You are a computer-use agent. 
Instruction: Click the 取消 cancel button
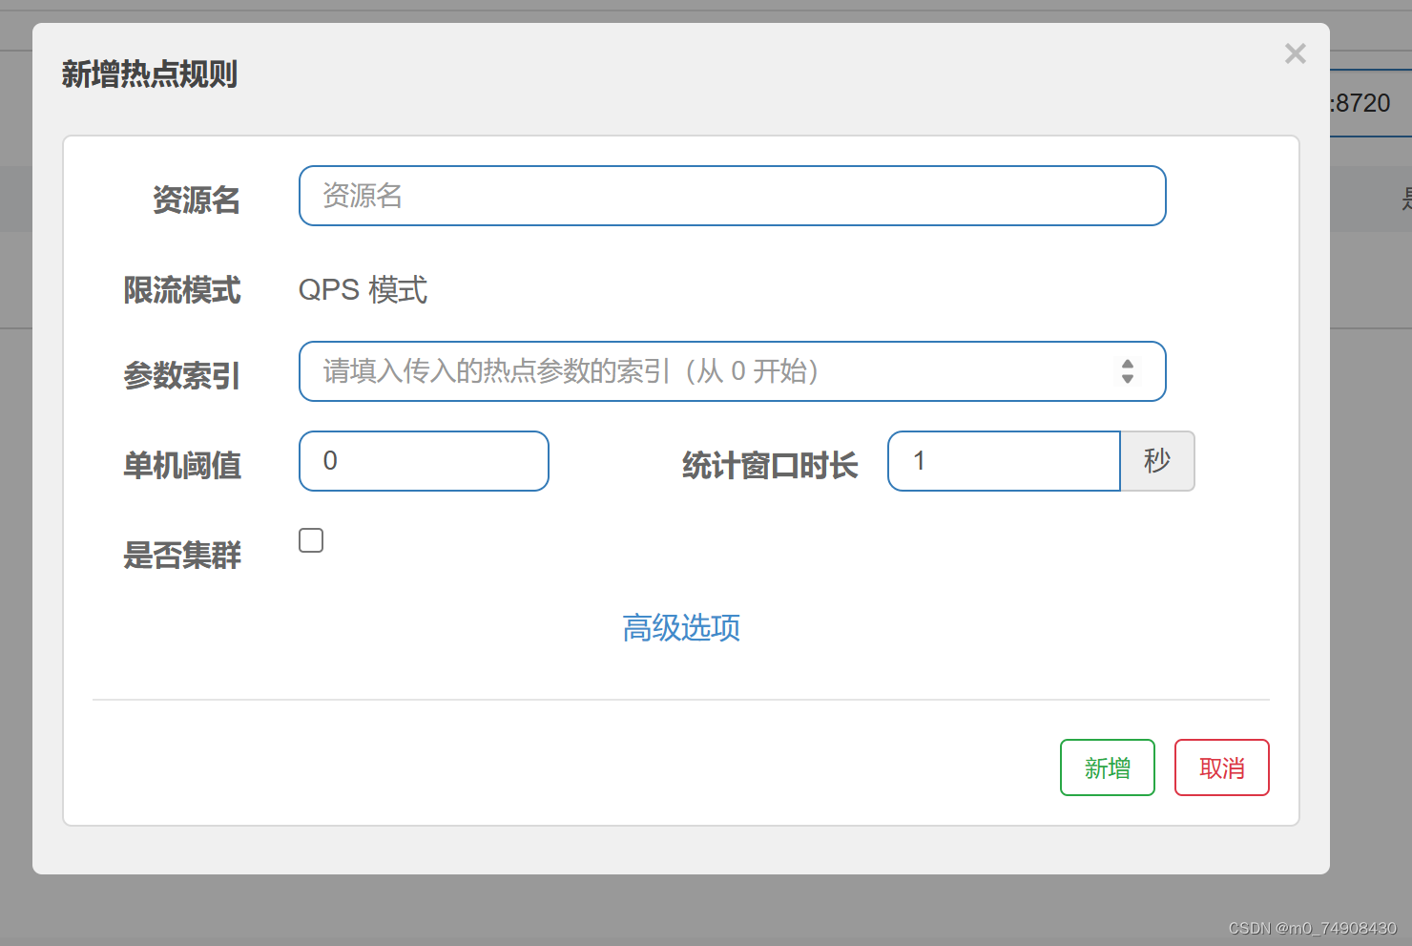click(x=1221, y=767)
